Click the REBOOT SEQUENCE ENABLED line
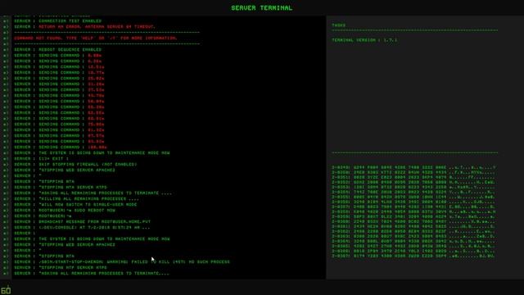The image size is (524, 295). [x=57, y=49]
